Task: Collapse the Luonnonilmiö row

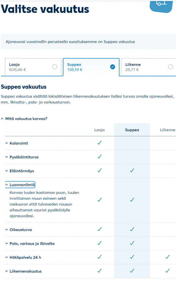Action: pos(22,185)
